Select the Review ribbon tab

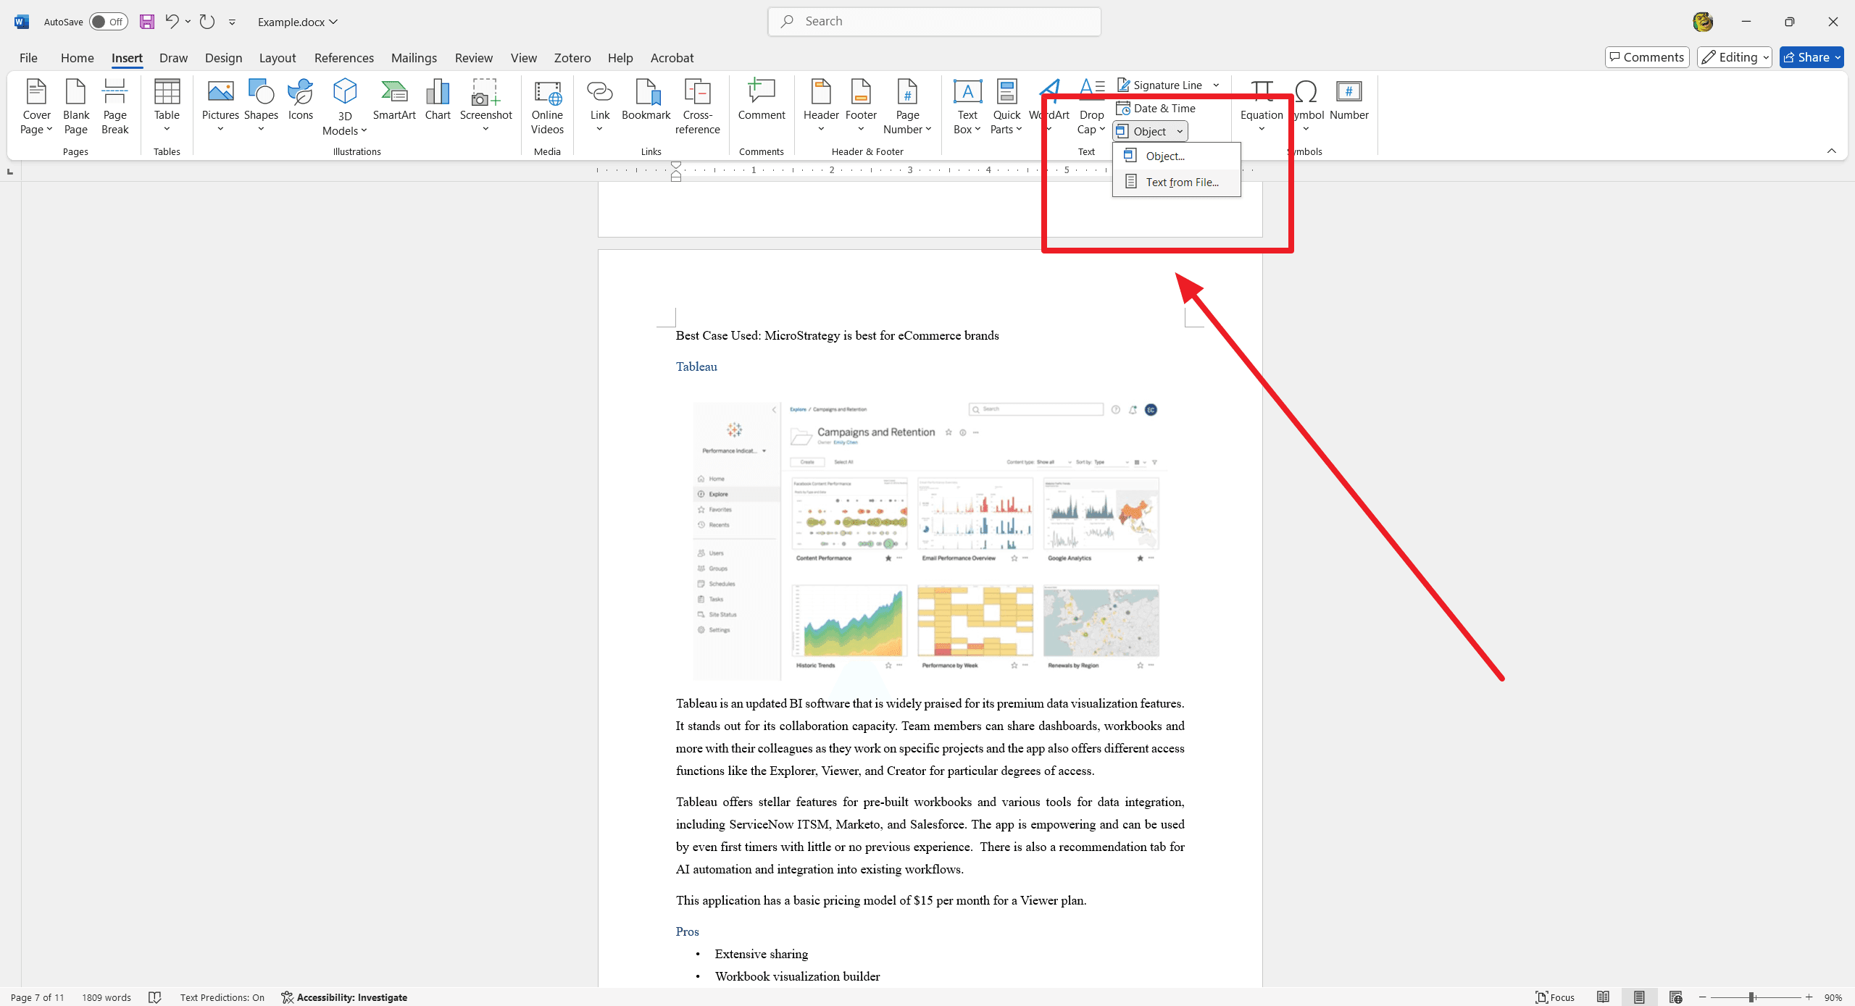click(473, 57)
